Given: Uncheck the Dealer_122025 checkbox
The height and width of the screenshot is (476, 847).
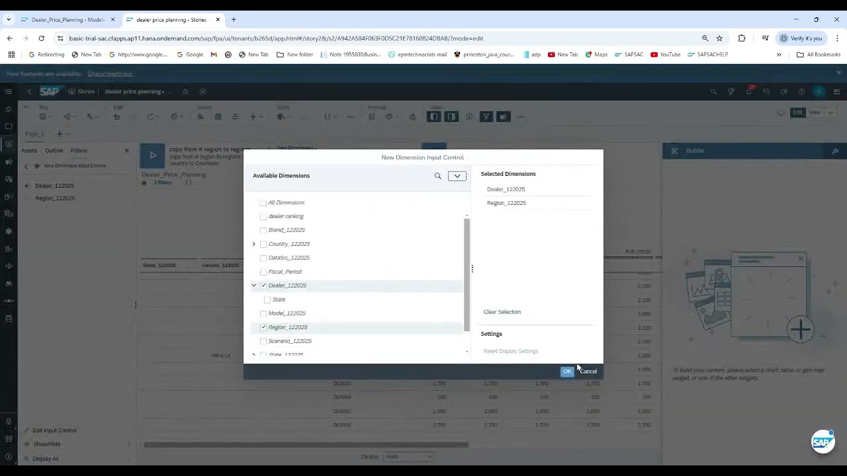Looking at the screenshot, I should click(263, 286).
